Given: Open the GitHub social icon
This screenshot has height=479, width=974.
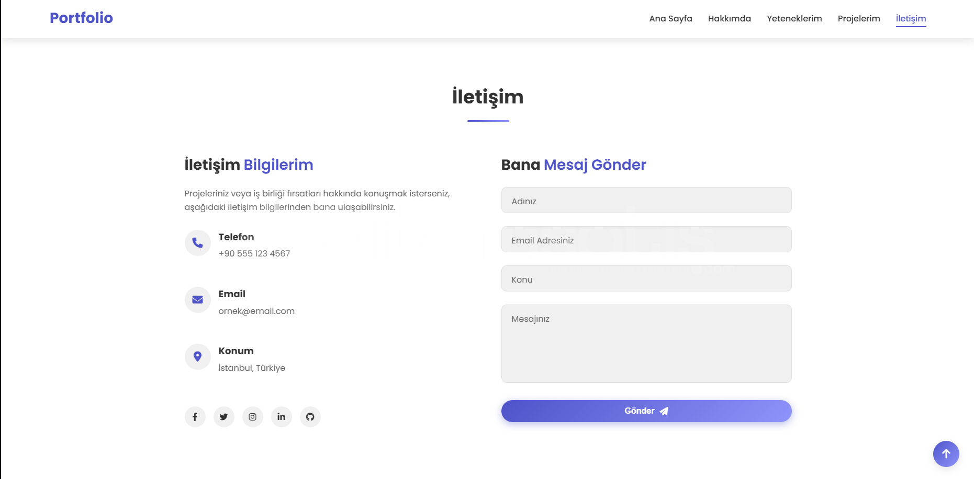Looking at the screenshot, I should [x=310, y=417].
